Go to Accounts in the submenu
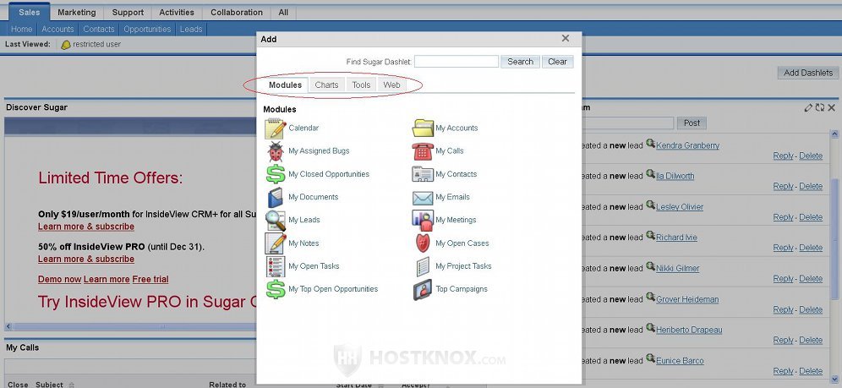Screen dimensions: 842x388 pyautogui.click(x=57, y=30)
